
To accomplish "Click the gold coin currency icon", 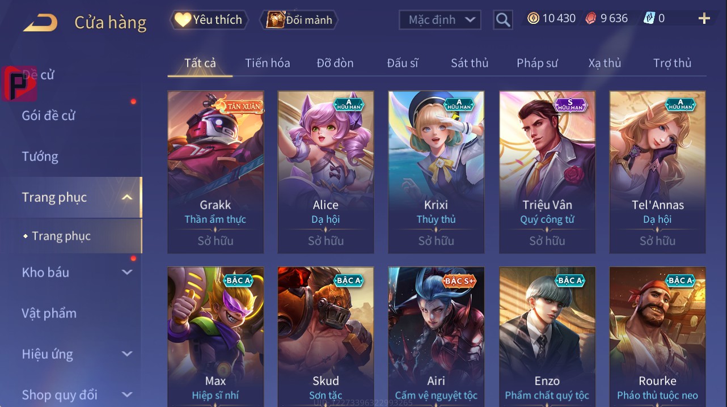I will [x=533, y=18].
